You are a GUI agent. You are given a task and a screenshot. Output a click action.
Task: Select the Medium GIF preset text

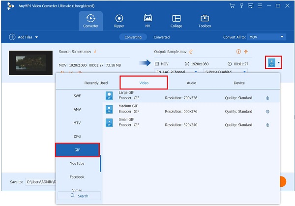coord(128,106)
